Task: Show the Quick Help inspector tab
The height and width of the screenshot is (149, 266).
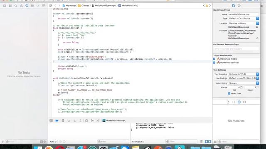Action: click(x=239, y=5)
